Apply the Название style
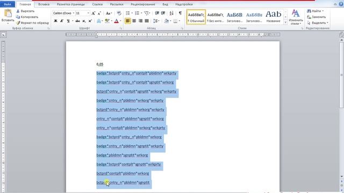The height and width of the screenshot is (193, 344). 274,17
